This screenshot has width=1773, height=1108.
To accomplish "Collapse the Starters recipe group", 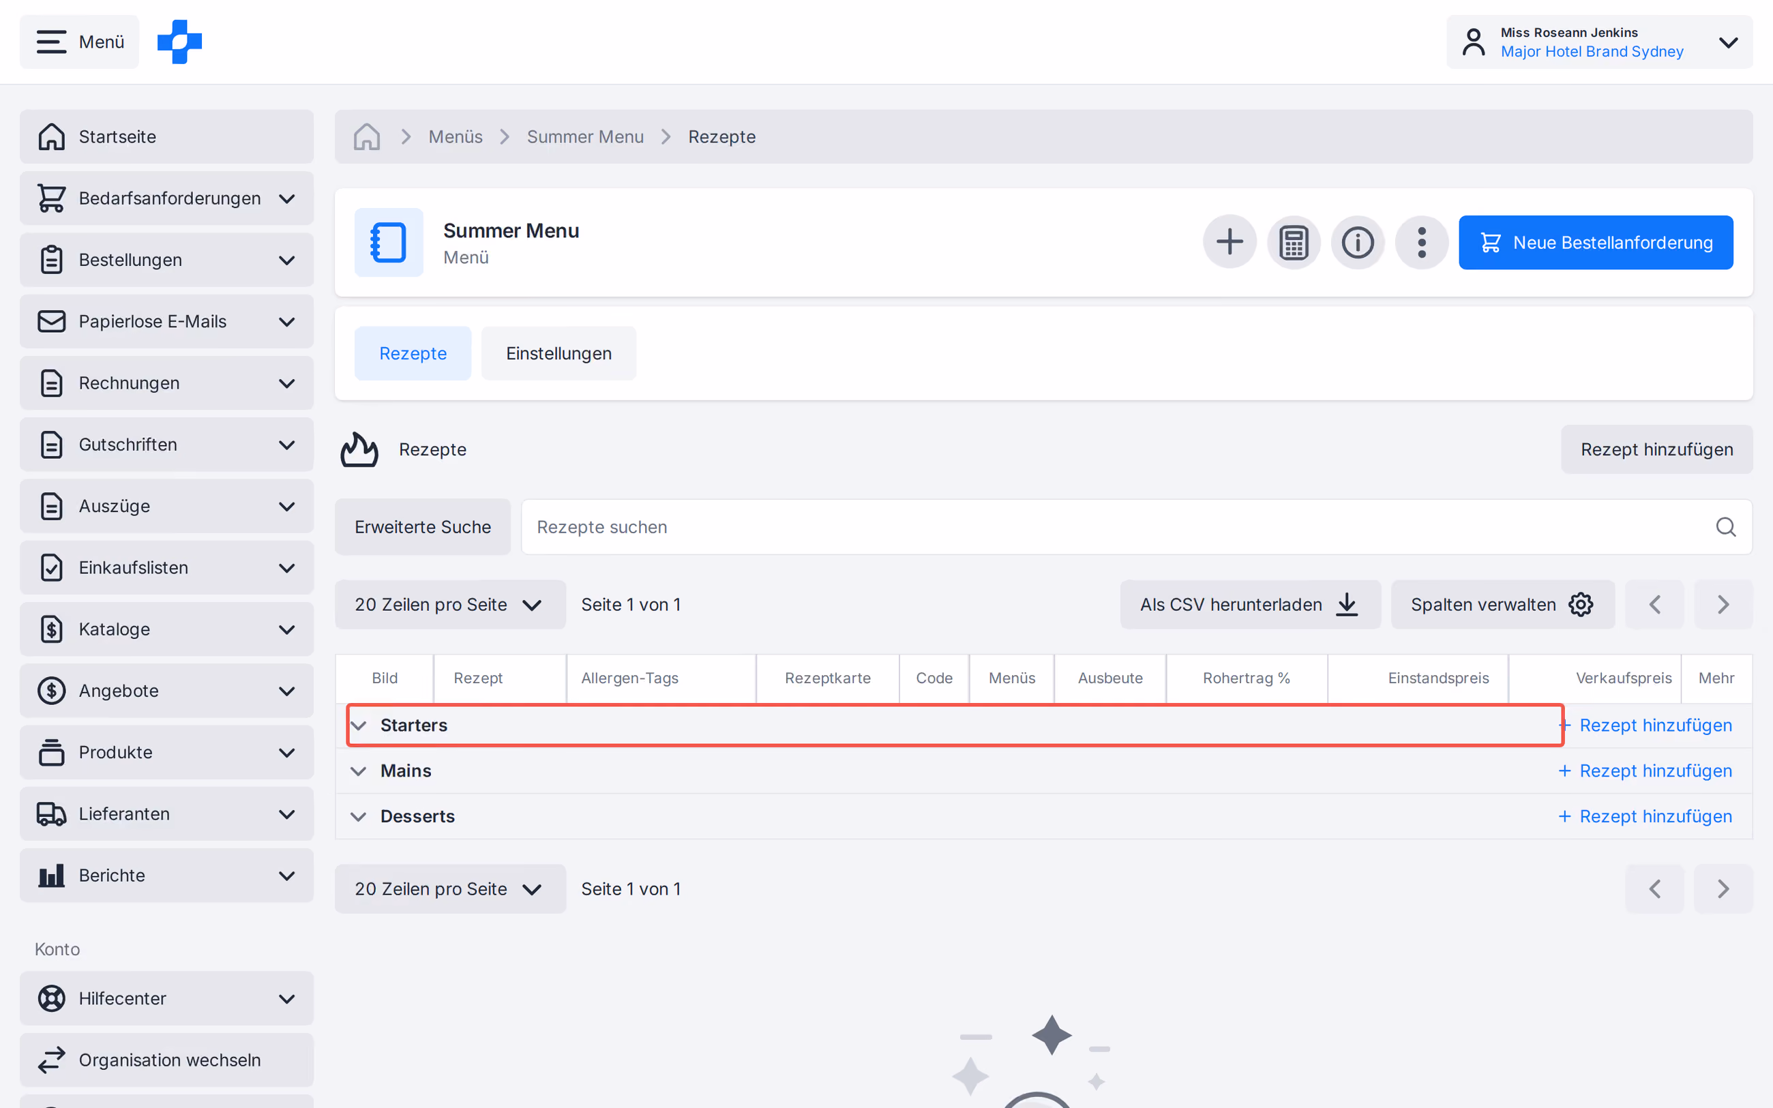I will 358,725.
